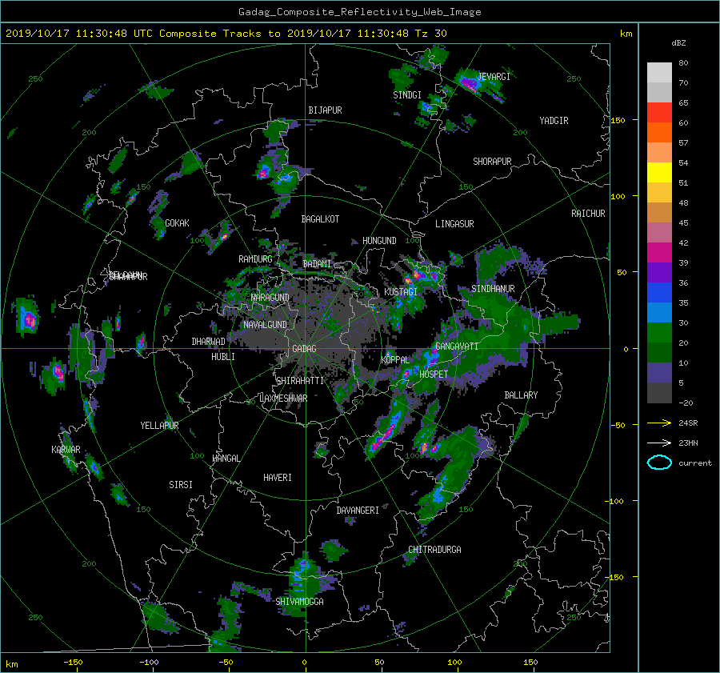Image resolution: width=720 pixels, height=673 pixels.
Task: Click the SIRSI label
Action: tap(181, 485)
